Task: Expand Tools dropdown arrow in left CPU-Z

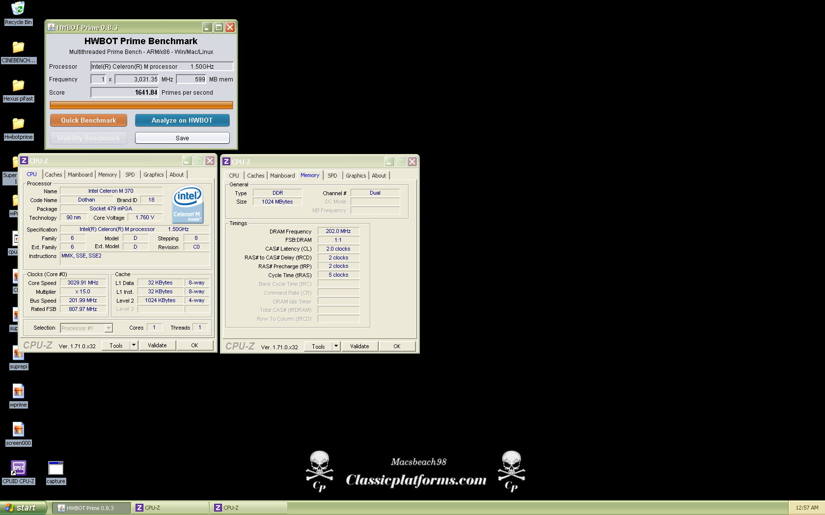Action: [x=134, y=345]
